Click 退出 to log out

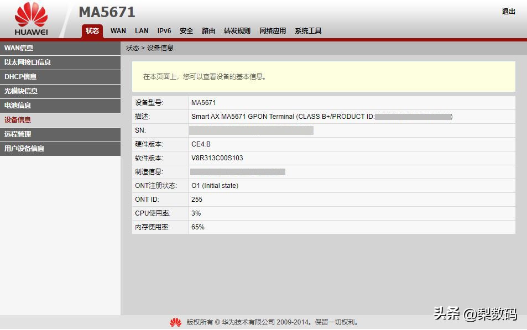click(508, 11)
